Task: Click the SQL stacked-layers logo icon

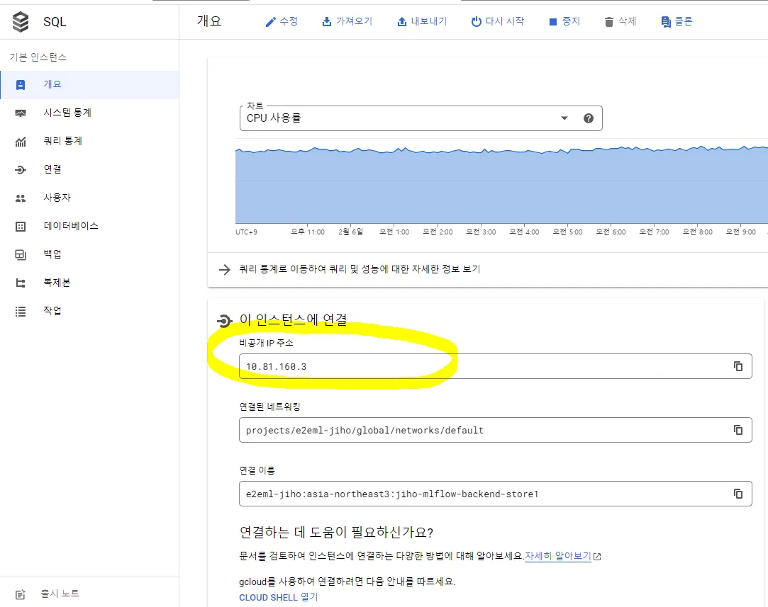Action: tap(21, 22)
